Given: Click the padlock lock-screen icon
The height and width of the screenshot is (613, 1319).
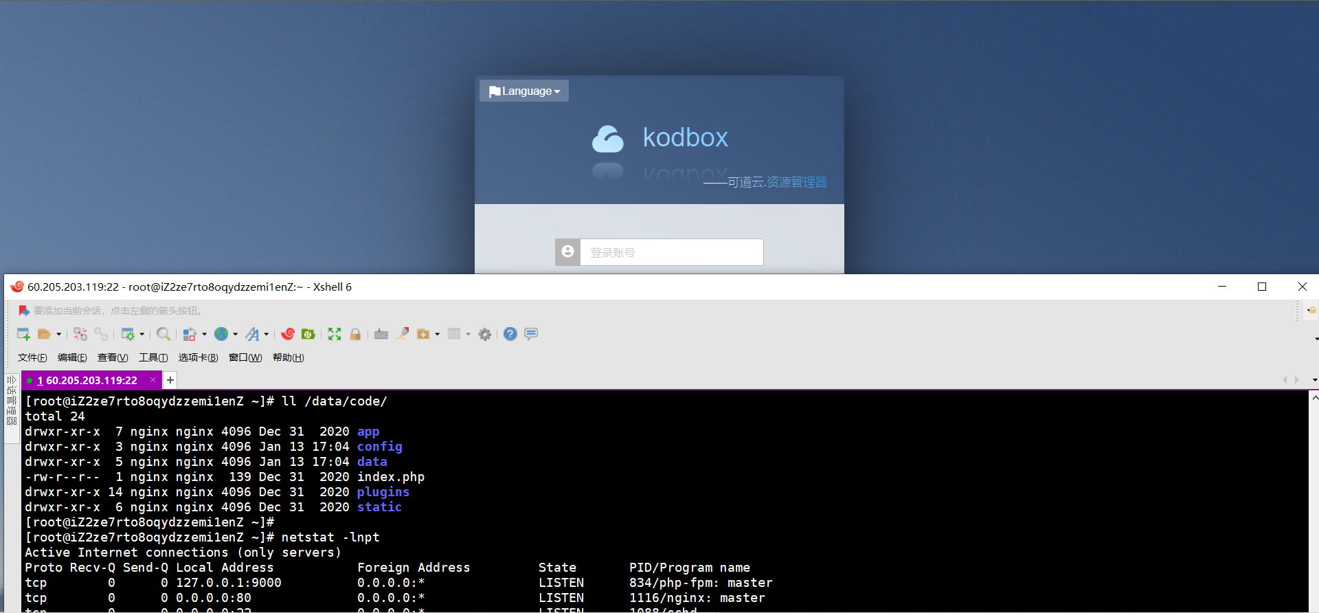Looking at the screenshot, I should [355, 334].
